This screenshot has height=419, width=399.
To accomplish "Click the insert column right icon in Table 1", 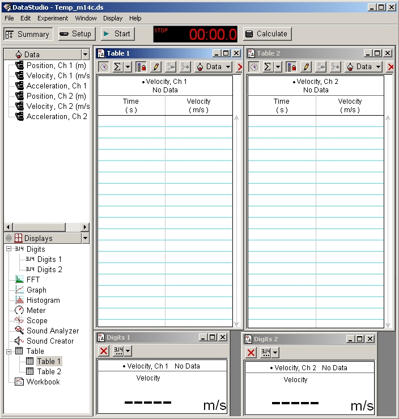I will coord(185,67).
